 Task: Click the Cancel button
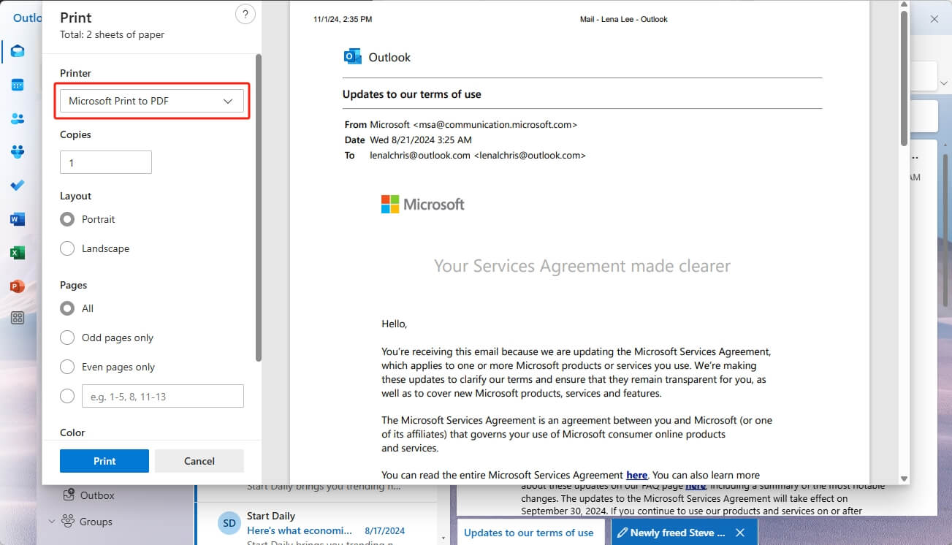point(199,461)
